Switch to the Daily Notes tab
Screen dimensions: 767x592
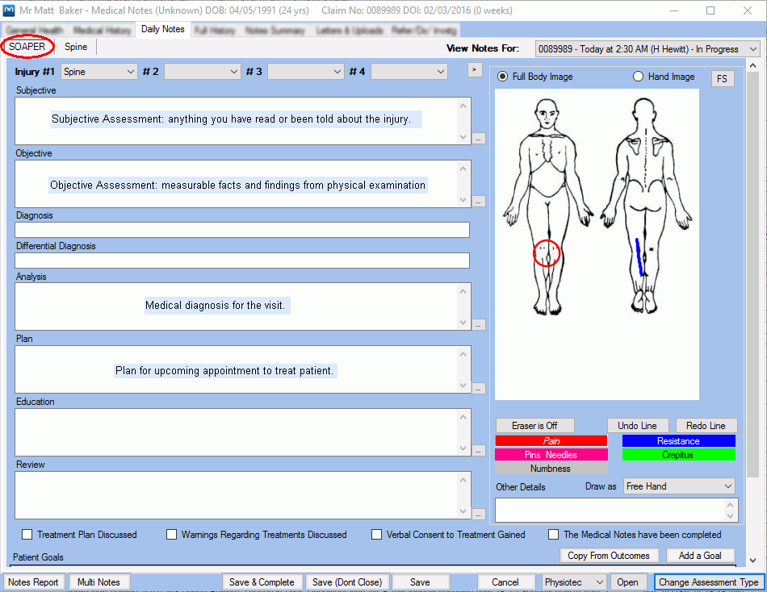(162, 30)
